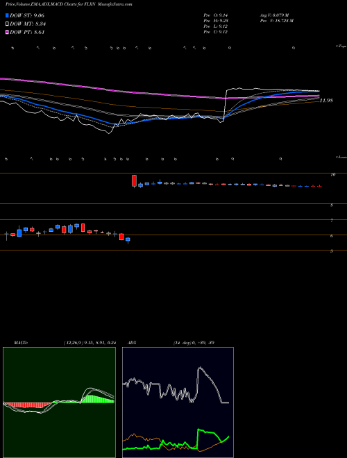Click the 5 price axis label
The height and width of the screenshot is (458, 347).
point(332,251)
